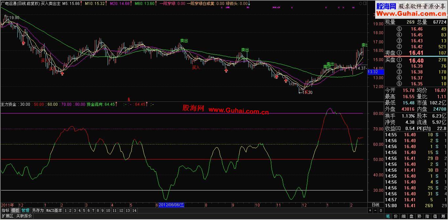Click the M60: 13.60 moving average value
The image size is (448, 220).
145,3
